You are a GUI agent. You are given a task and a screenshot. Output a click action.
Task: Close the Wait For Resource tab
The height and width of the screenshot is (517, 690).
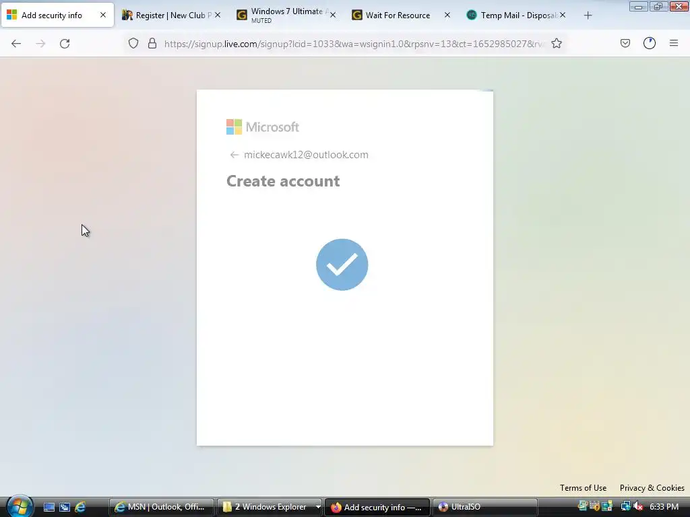click(x=447, y=15)
